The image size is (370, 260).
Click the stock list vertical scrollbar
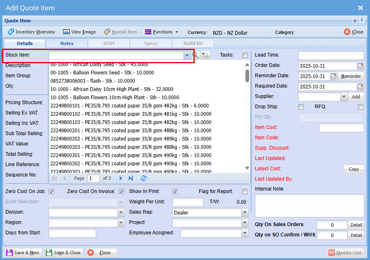coord(247,76)
